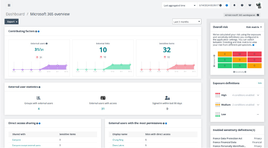Click blue help icon next to Contributing factors
The height and width of the screenshot is (148, 268).
[x=39, y=31]
